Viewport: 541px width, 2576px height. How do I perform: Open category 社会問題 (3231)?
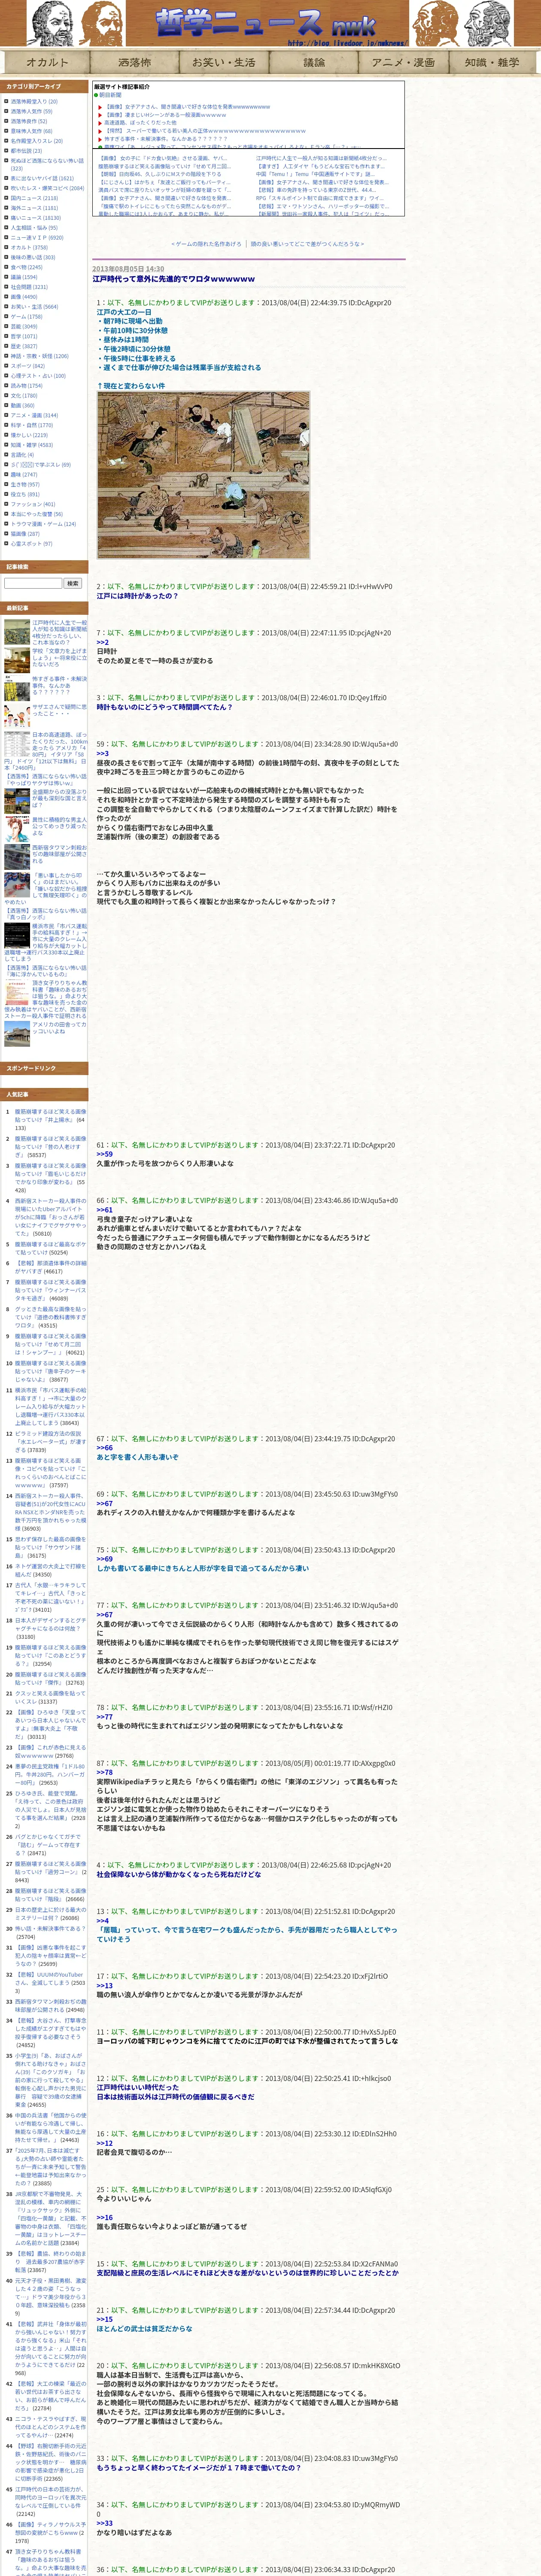[x=29, y=287]
